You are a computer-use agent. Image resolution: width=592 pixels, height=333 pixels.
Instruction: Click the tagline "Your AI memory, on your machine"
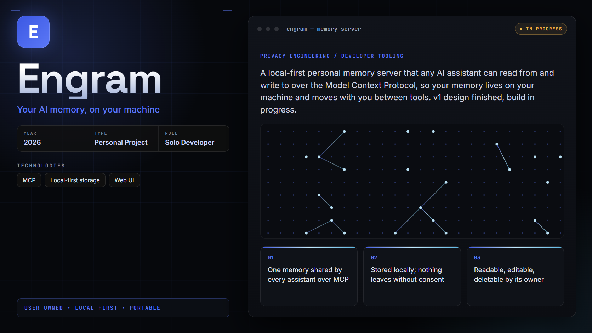(89, 109)
